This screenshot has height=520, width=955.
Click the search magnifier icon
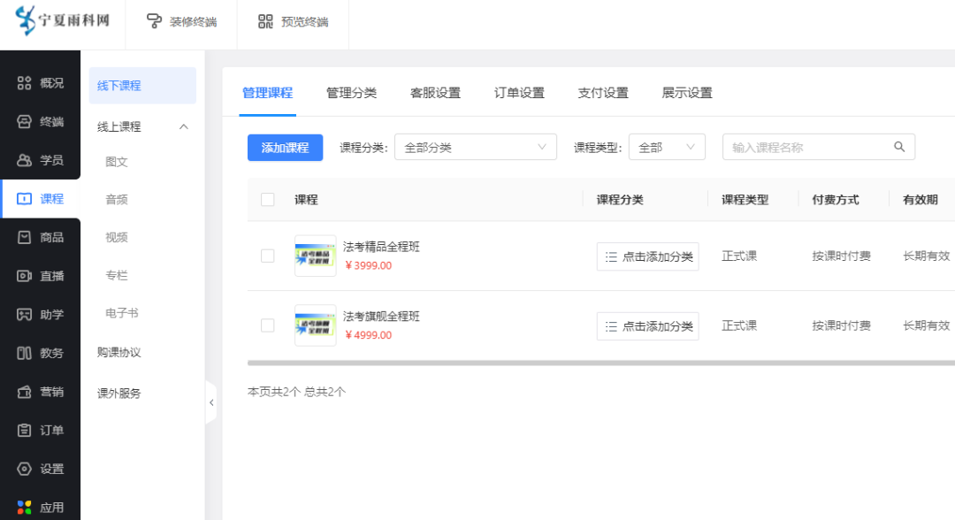click(x=899, y=147)
